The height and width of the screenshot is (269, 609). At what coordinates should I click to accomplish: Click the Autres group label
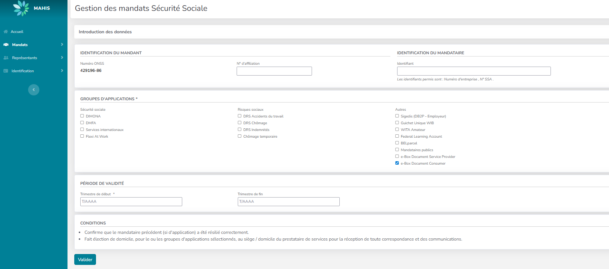[400, 110]
